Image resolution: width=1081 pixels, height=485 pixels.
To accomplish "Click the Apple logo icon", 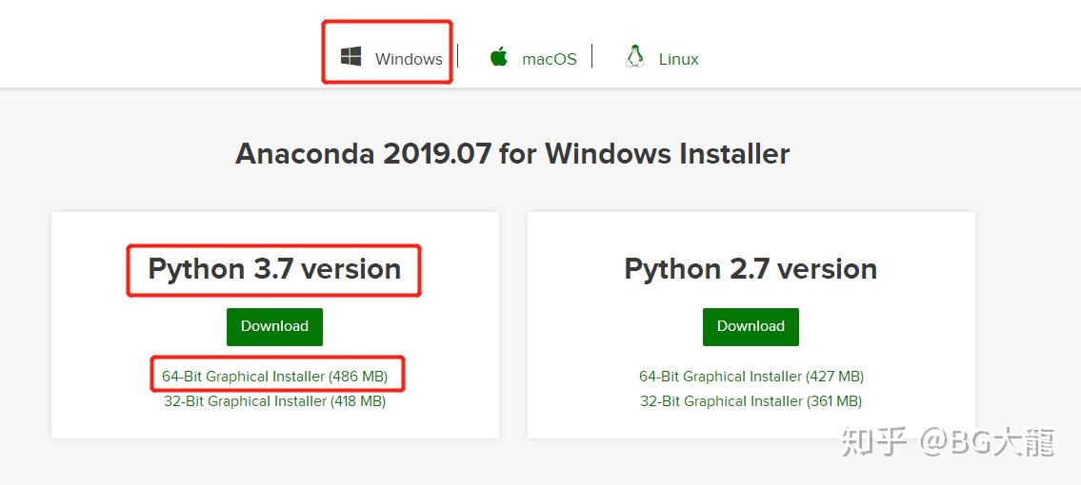I will coord(499,57).
